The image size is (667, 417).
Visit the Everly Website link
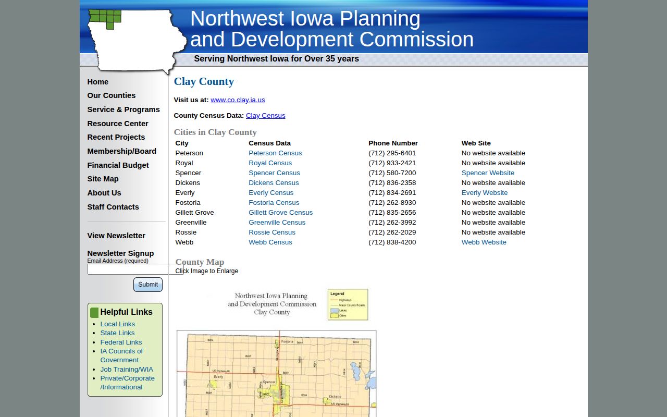click(x=485, y=193)
